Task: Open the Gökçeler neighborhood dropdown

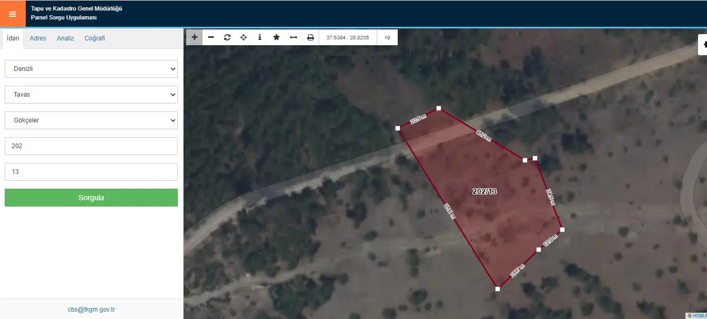Action: [91, 120]
